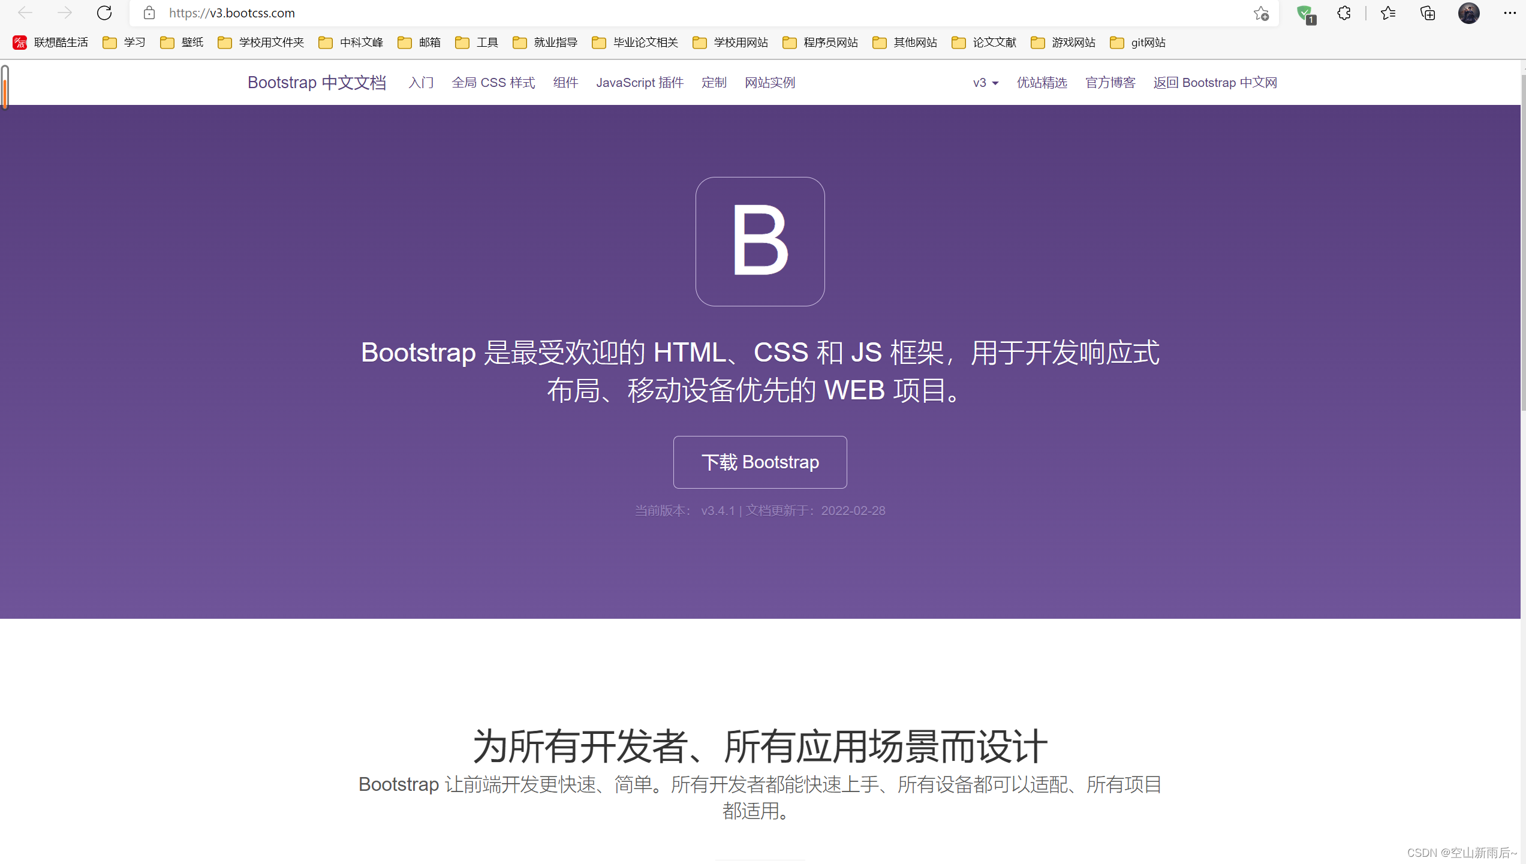Open JavaScript 插件 nav item
1526x864 pixels.
[x=639, y=83]
